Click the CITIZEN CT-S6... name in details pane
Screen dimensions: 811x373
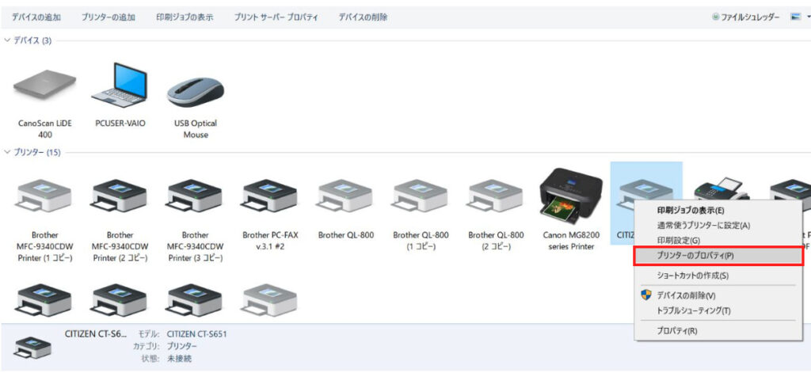coord(95,334)
